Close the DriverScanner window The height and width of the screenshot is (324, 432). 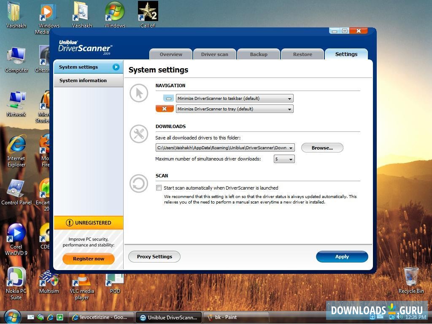(359, 31)
